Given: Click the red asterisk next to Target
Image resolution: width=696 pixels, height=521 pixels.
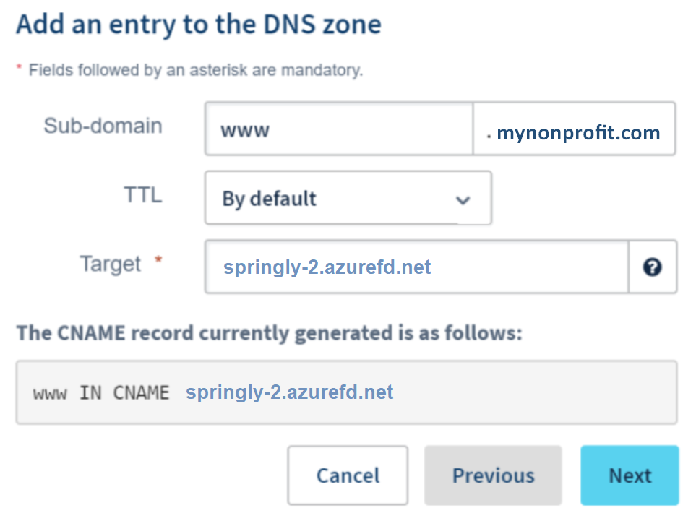Looking at the screenshot, I should tap(158, 262).
